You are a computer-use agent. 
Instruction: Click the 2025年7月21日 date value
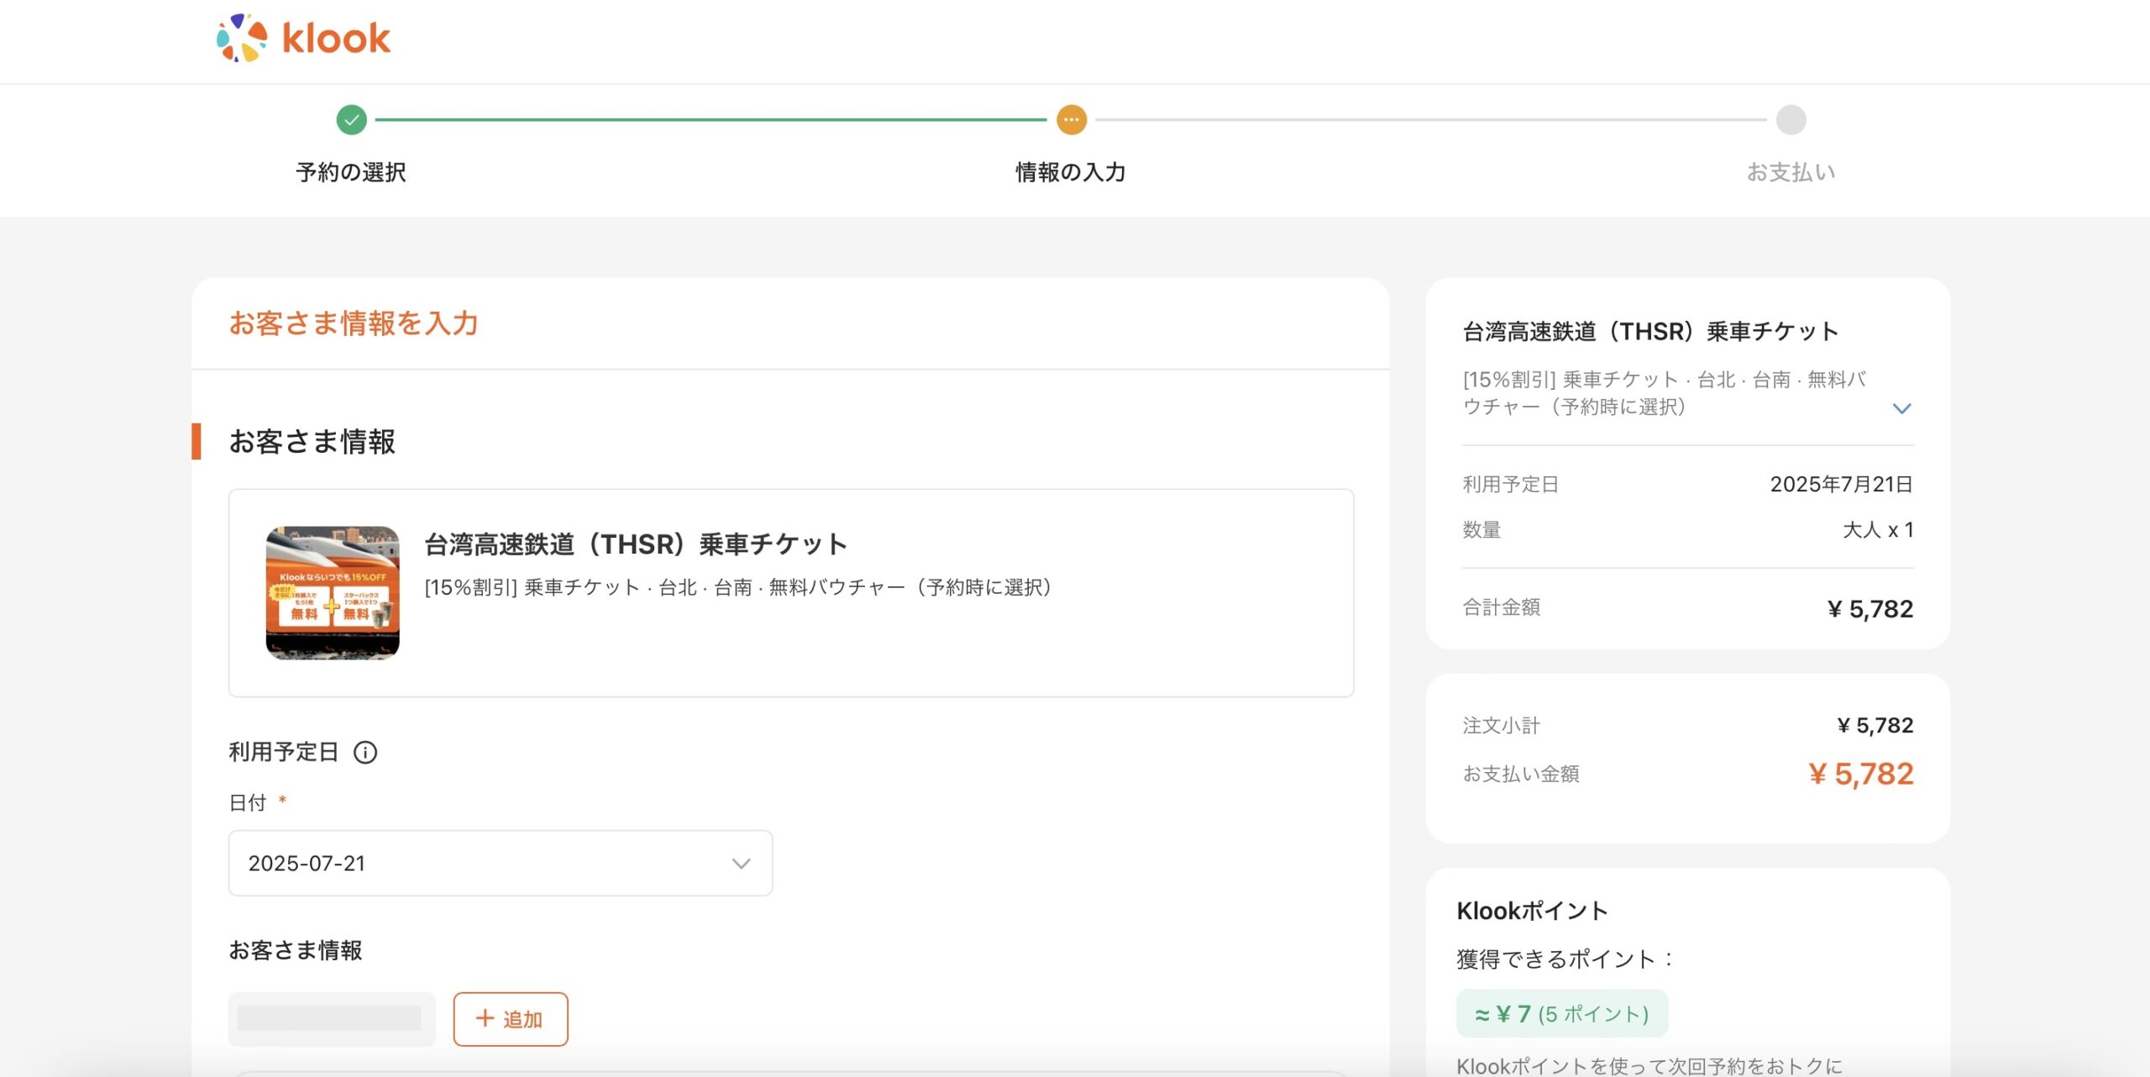click(1841, 485)
